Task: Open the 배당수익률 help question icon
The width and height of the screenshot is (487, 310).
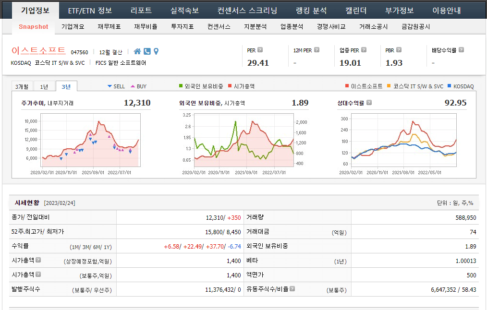Action: tap(461, 49)
